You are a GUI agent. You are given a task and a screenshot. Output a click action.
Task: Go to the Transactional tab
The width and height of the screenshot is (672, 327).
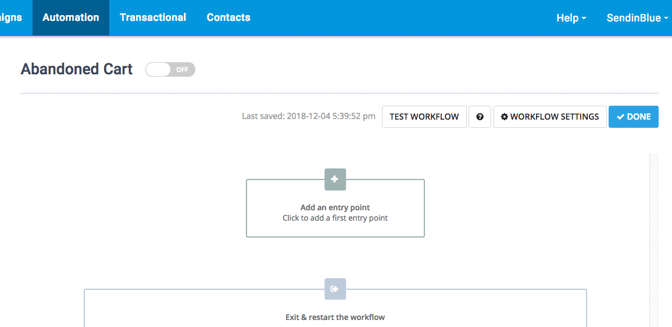[153, 17]
